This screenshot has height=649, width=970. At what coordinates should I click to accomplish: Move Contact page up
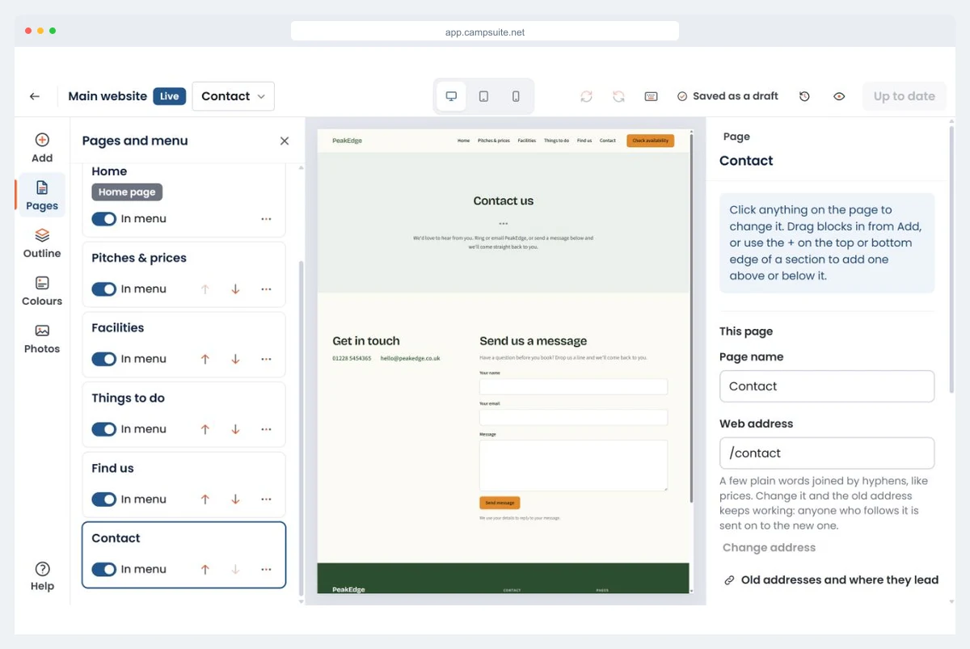[x=205, y=569]
